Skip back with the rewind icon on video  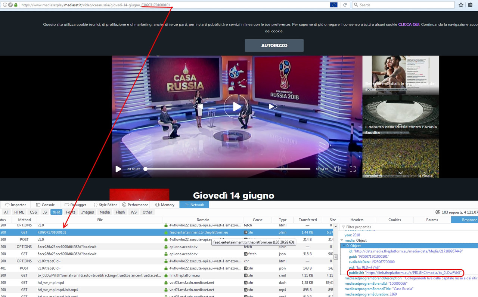click(x=198, y=107)
